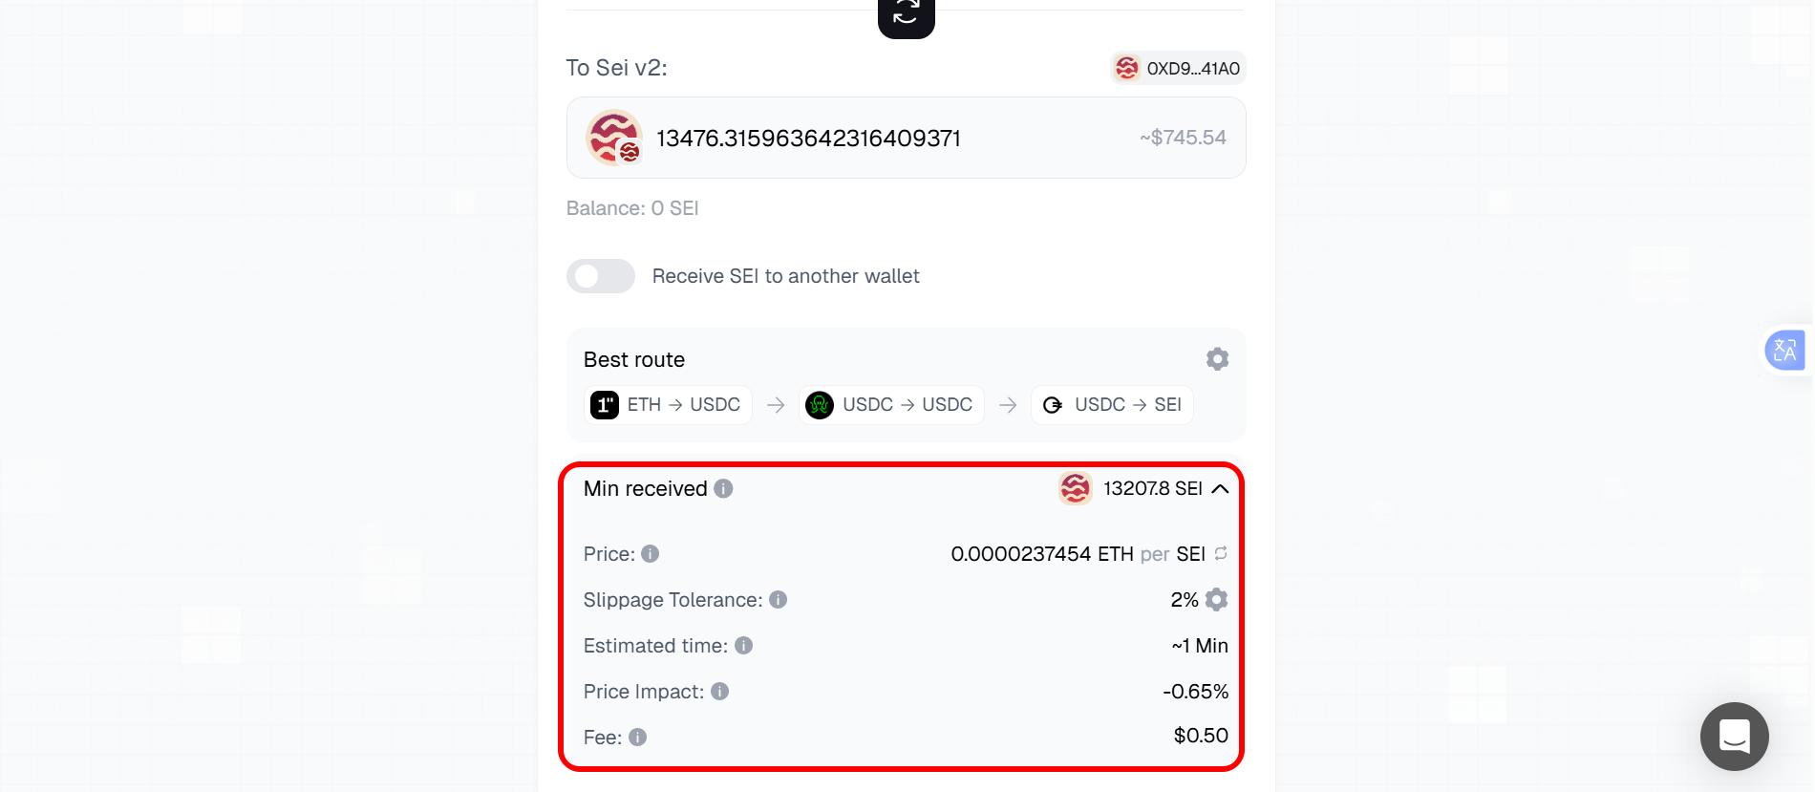Select the USDC → SEI route step
1815x792 pixels.
pyautogui.click(x=1112, y=405)
